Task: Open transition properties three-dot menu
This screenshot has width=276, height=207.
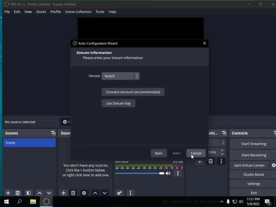Action: coord(221,161)
